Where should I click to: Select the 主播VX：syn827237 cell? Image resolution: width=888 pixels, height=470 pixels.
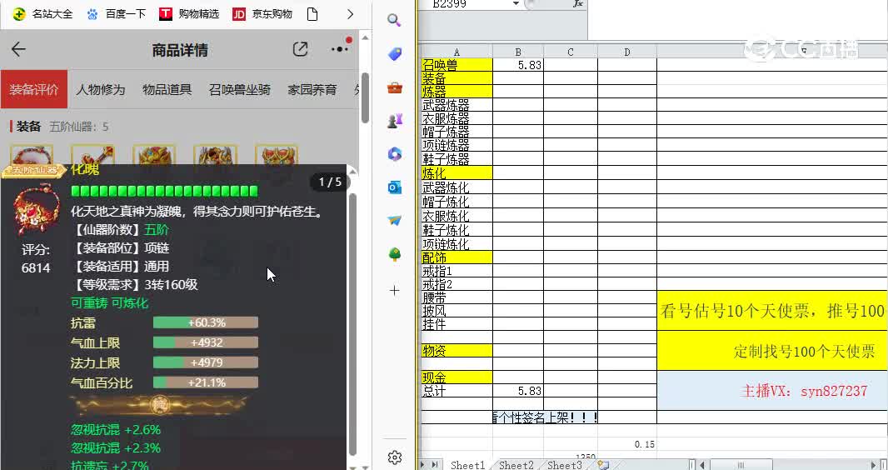(772, 390)
